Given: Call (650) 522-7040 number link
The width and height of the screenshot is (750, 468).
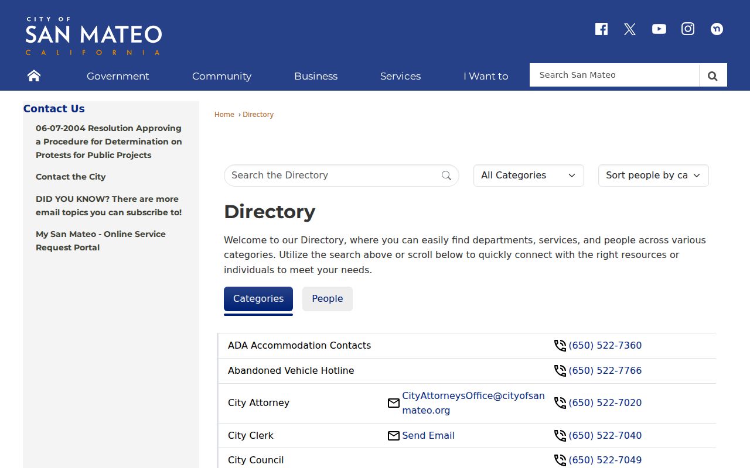Looking at the screenshot, I should [x=605, y=436].
